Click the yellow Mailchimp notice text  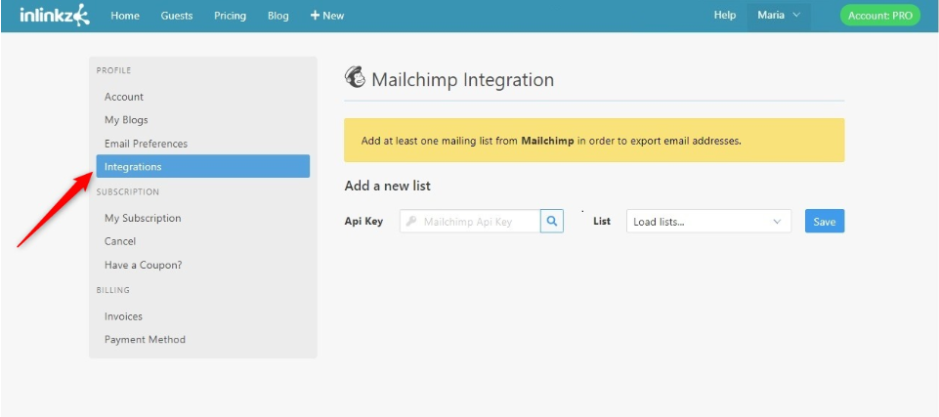pyautogui.click(x=551, y=142)
